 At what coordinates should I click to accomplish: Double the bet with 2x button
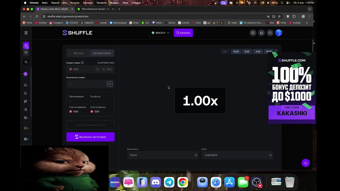tap(103, 69)
